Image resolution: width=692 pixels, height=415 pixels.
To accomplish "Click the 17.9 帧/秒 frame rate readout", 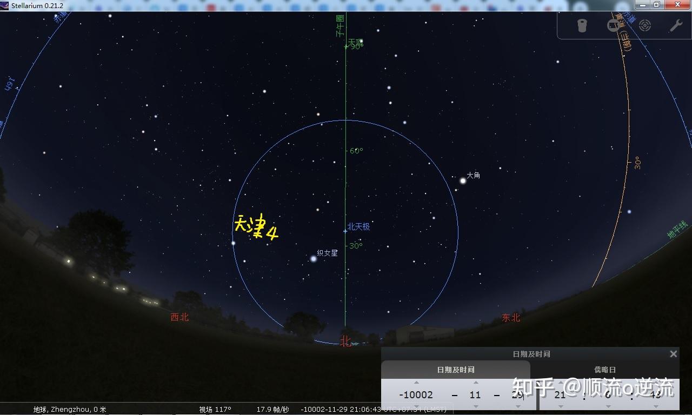I will coord(273,410).
